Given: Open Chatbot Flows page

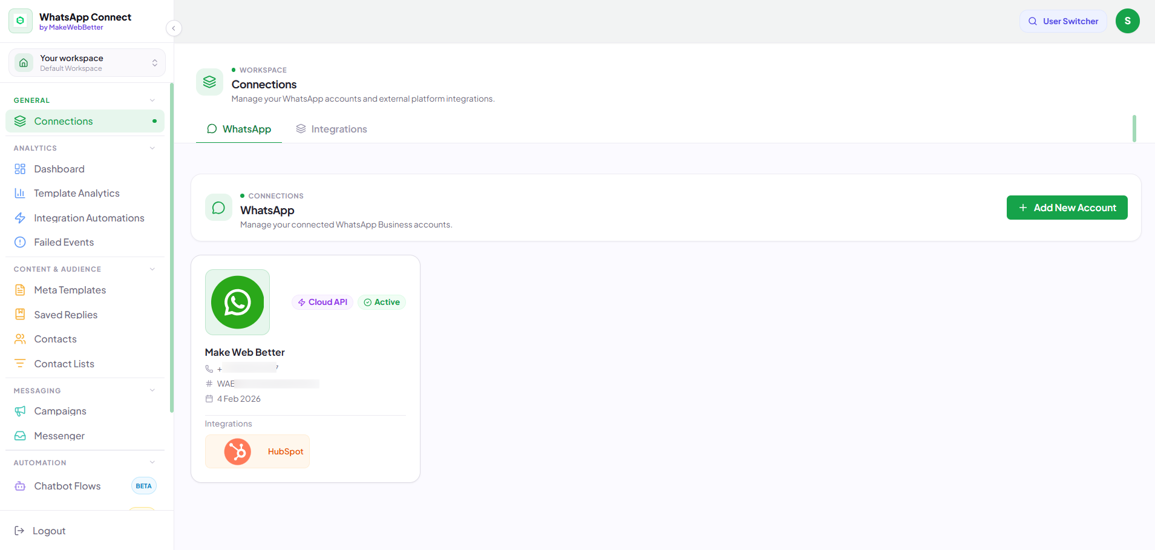Looking at the screenshot, I should pyautogui.click(x=85, y=486).
